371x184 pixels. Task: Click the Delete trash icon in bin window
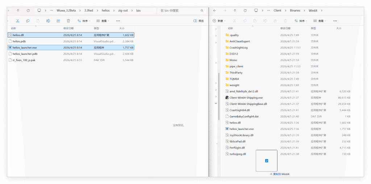68,21
